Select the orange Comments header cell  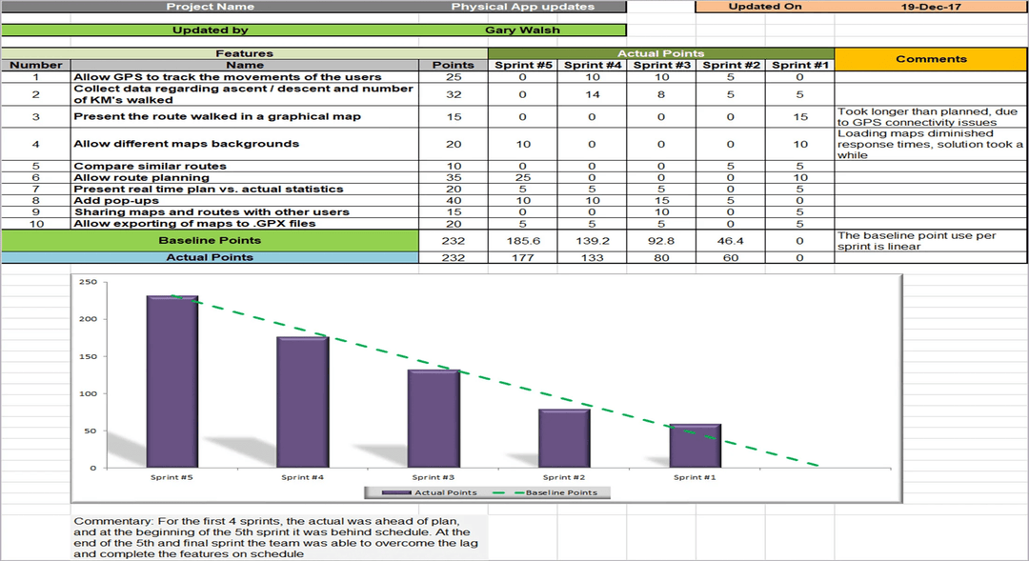tap(931, 59)
